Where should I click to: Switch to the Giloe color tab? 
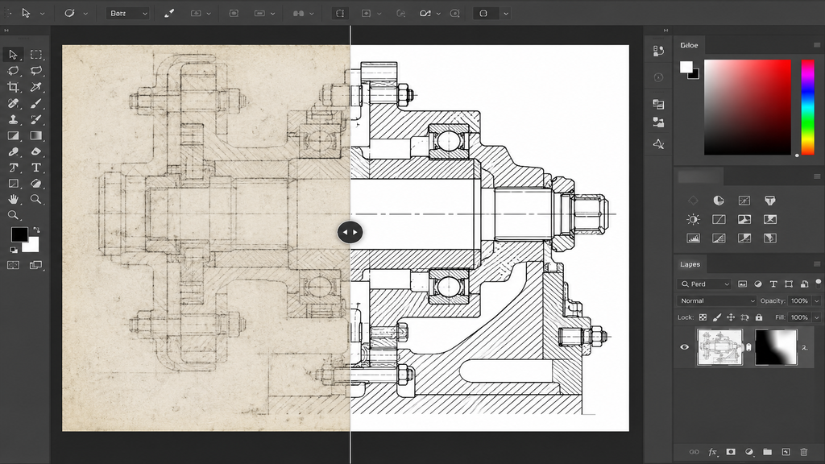click(690, 45)
